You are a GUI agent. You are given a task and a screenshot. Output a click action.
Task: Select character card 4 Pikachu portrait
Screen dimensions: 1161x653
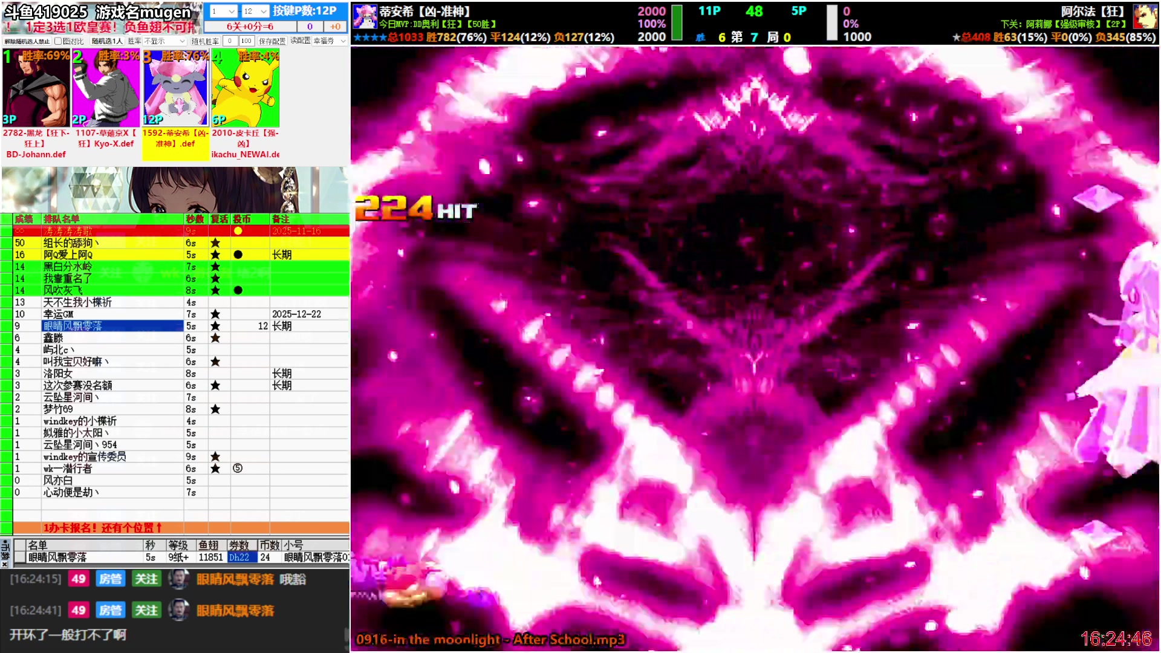coord(245,88)
